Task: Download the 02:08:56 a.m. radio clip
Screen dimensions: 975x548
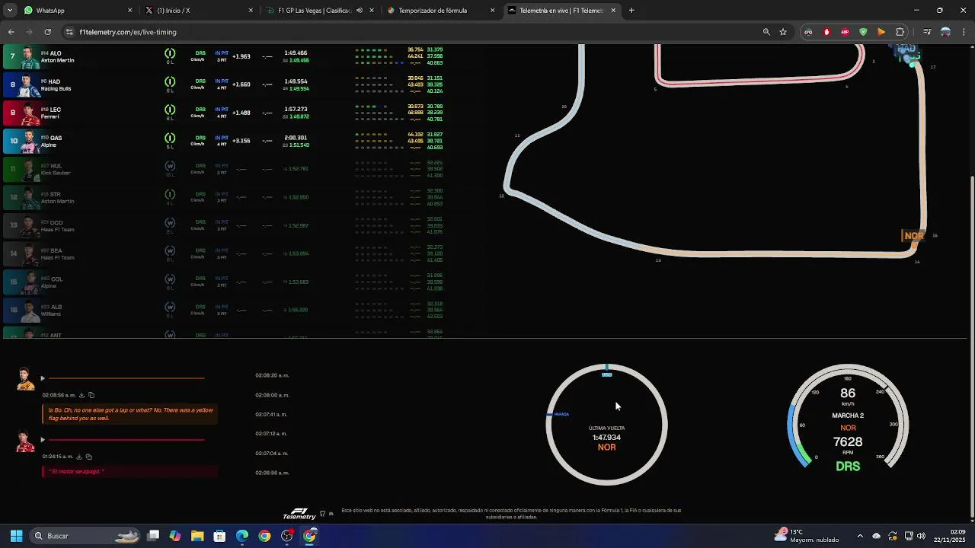Action: click(x=82, y=395)
